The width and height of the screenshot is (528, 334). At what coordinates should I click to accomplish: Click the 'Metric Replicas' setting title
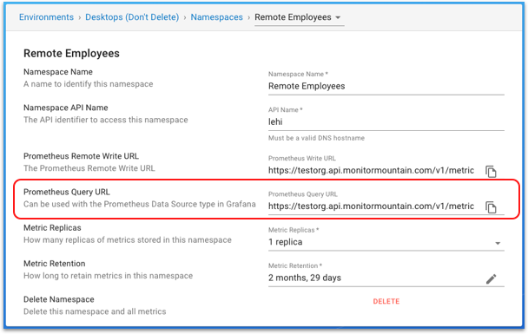point(52,227)
